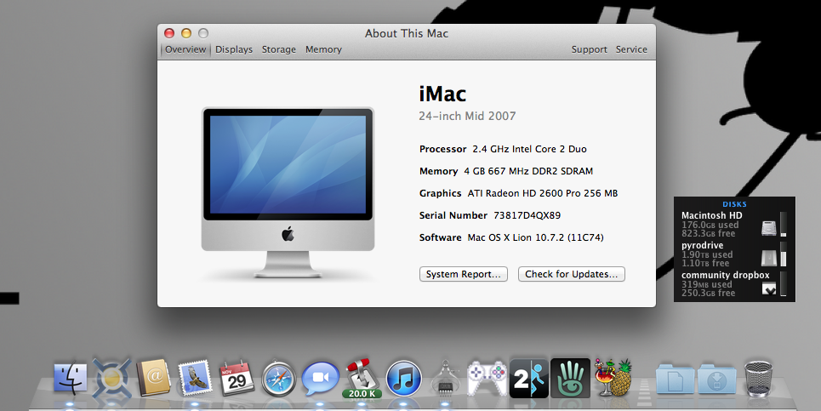The width and height of the screenshot is (821, 411).
Task: Click the 176.0GB used text
Action: (710, 225)
